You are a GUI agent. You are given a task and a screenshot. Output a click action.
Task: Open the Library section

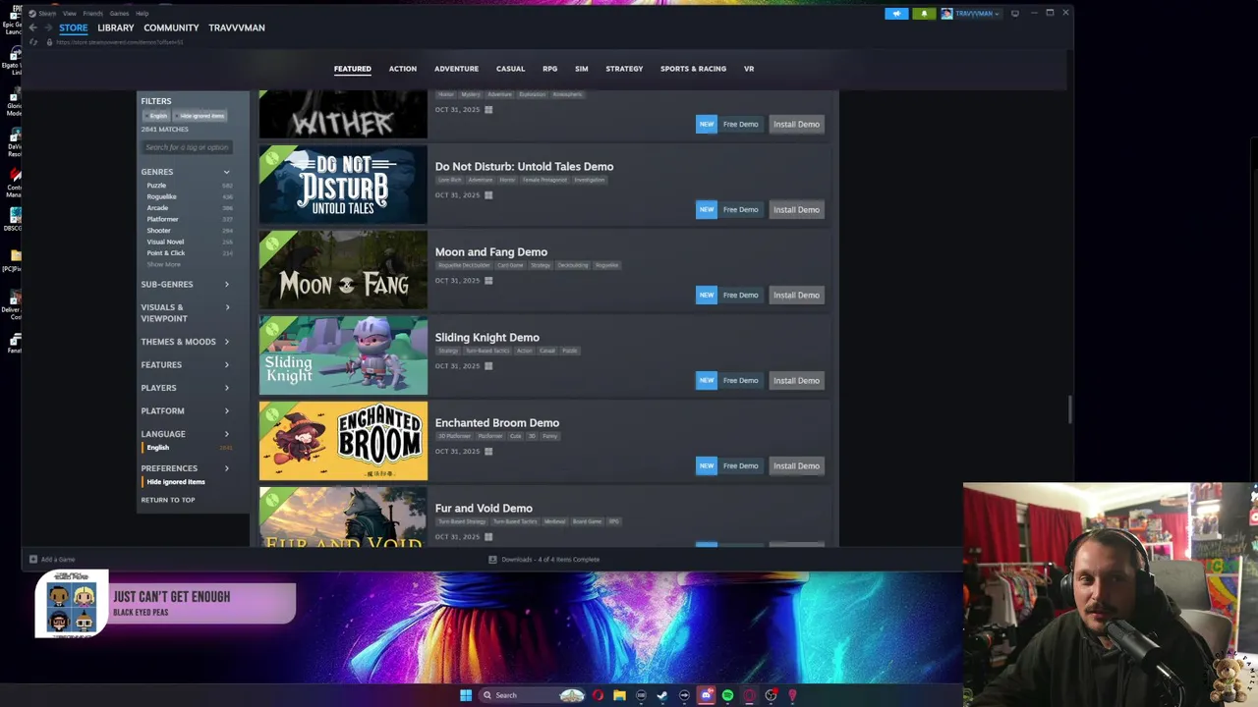point(116,27)
